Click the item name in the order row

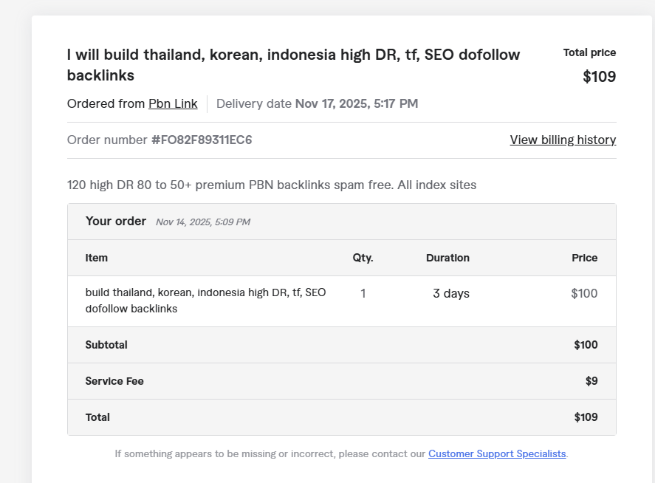point(205,301)
